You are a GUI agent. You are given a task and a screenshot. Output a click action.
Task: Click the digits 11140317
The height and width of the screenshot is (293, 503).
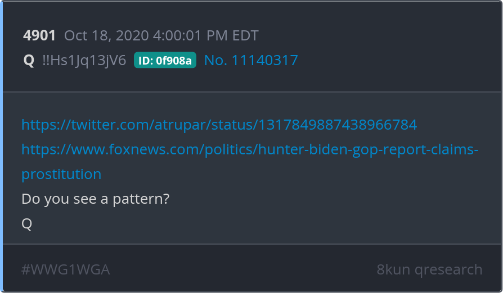click(x=264, y=60)
